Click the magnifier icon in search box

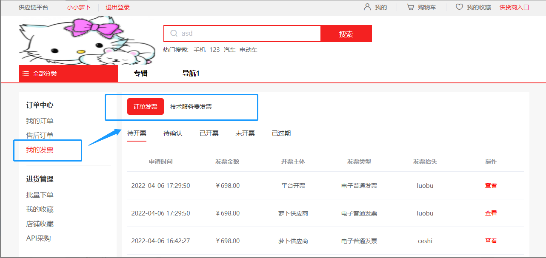point(174,34)
